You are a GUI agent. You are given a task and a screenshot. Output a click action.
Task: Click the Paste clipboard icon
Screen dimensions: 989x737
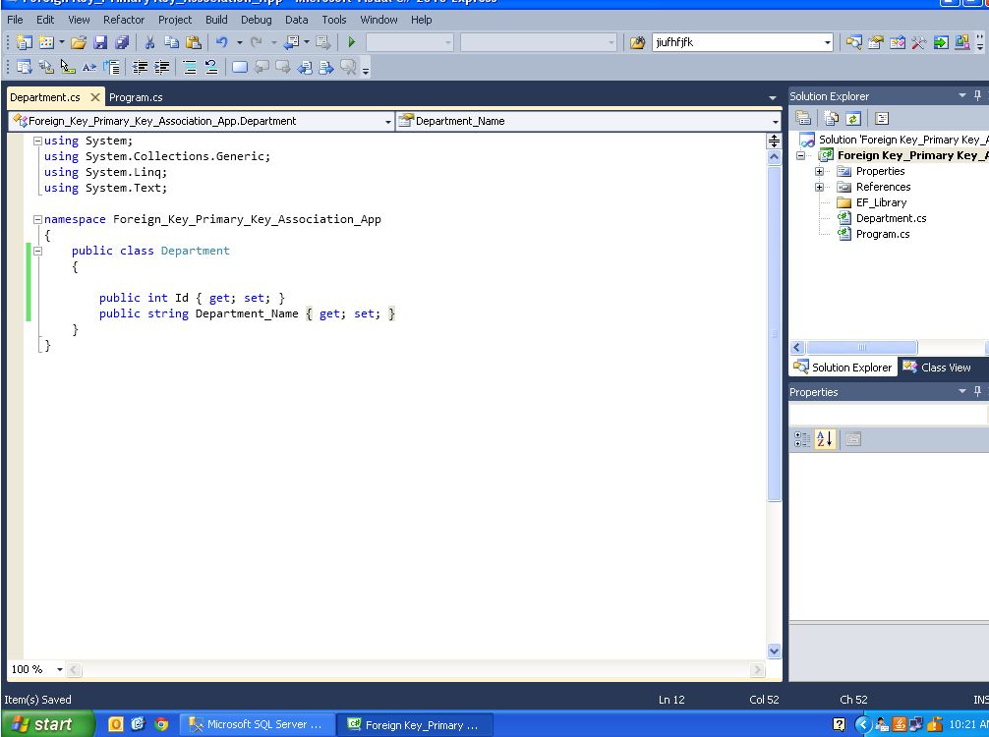(x=194, y=42)
